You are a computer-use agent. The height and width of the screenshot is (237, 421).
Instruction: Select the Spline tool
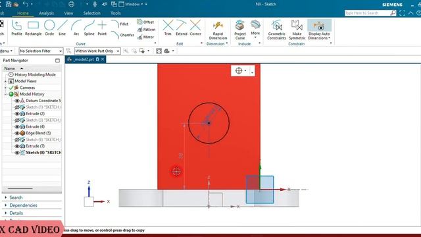click(x=89, y=28)
